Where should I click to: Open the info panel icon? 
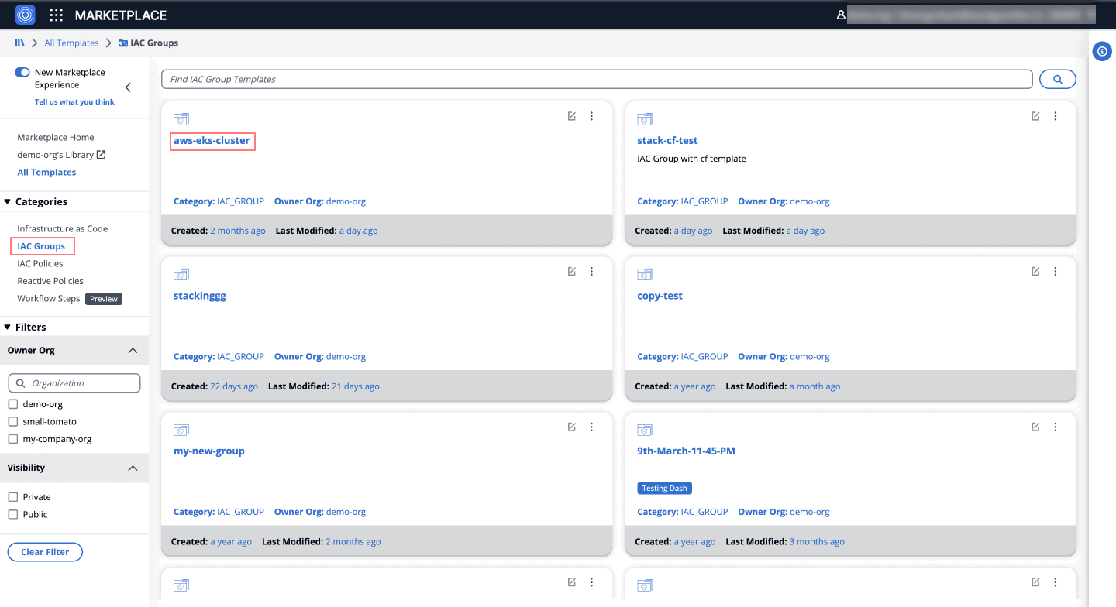tap(1102, 52)
